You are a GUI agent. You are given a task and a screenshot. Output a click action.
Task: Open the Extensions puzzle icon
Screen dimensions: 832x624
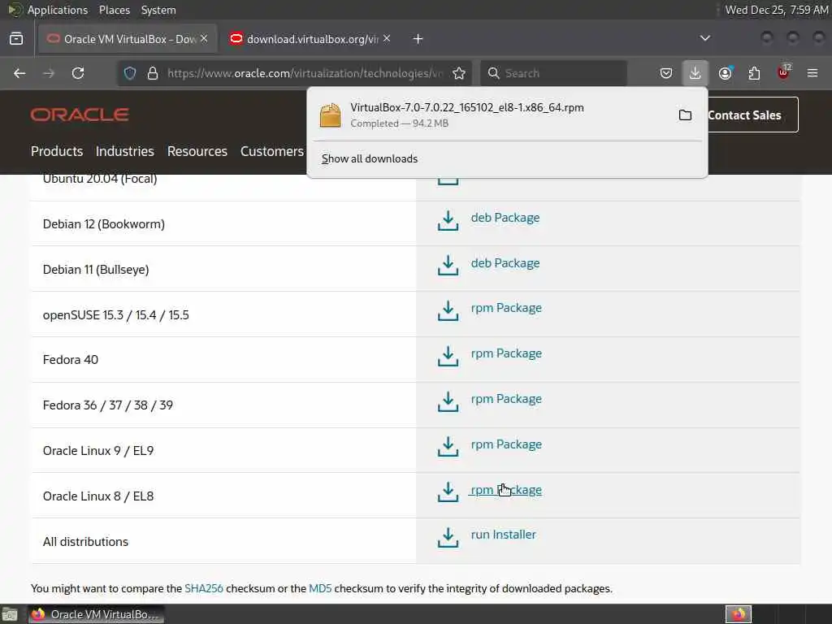[x=754, y=73]
